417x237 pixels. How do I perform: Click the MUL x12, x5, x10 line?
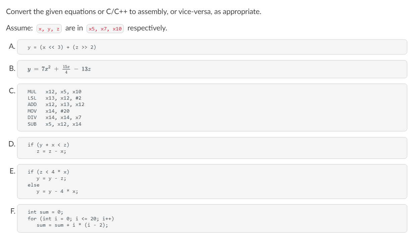55,92
